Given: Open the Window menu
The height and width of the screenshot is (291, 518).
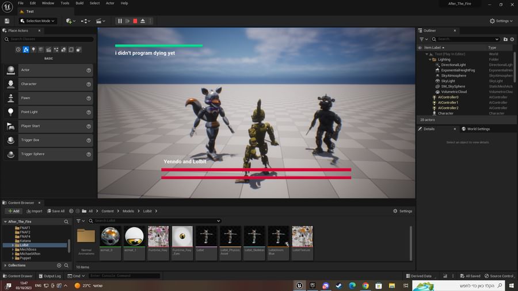Looking at the screenshot, I should pos(48,3).
